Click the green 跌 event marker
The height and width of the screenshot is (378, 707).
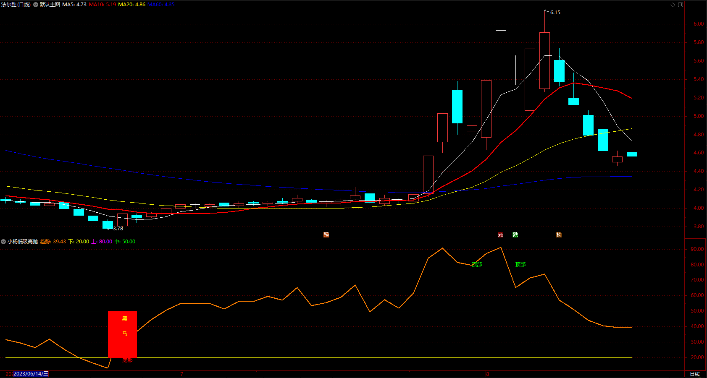pyautogui.click(x=515, y=235)
